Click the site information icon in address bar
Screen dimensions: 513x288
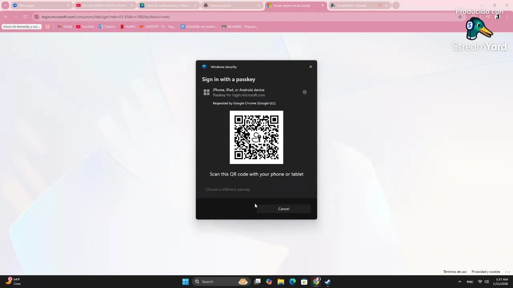coord(36,17)
